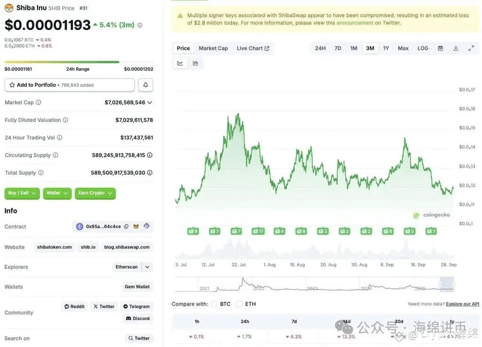Open info icon next to Market Cap

click(x=39, y=102)
